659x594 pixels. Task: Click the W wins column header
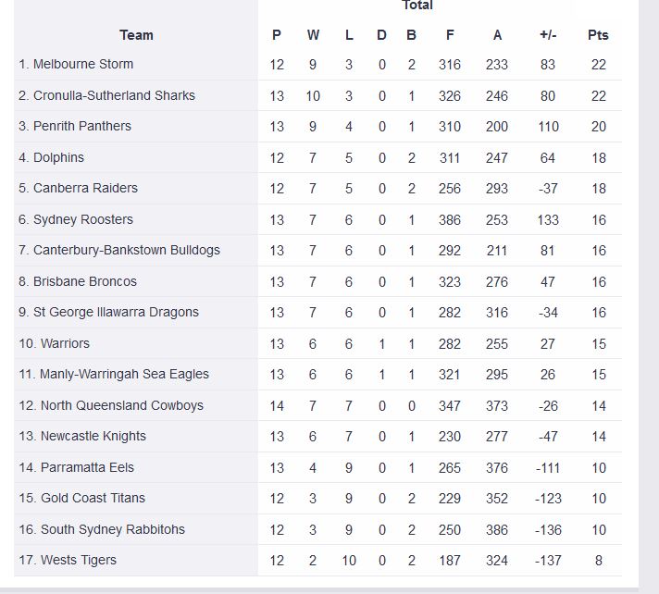[313, 35]
